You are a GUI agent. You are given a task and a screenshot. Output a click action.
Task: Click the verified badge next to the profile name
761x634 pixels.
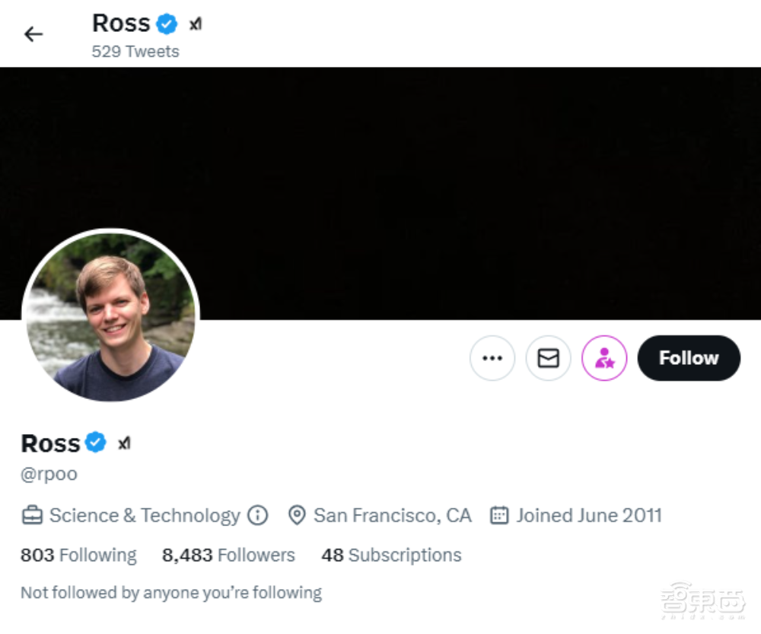[x=96, y=442]
